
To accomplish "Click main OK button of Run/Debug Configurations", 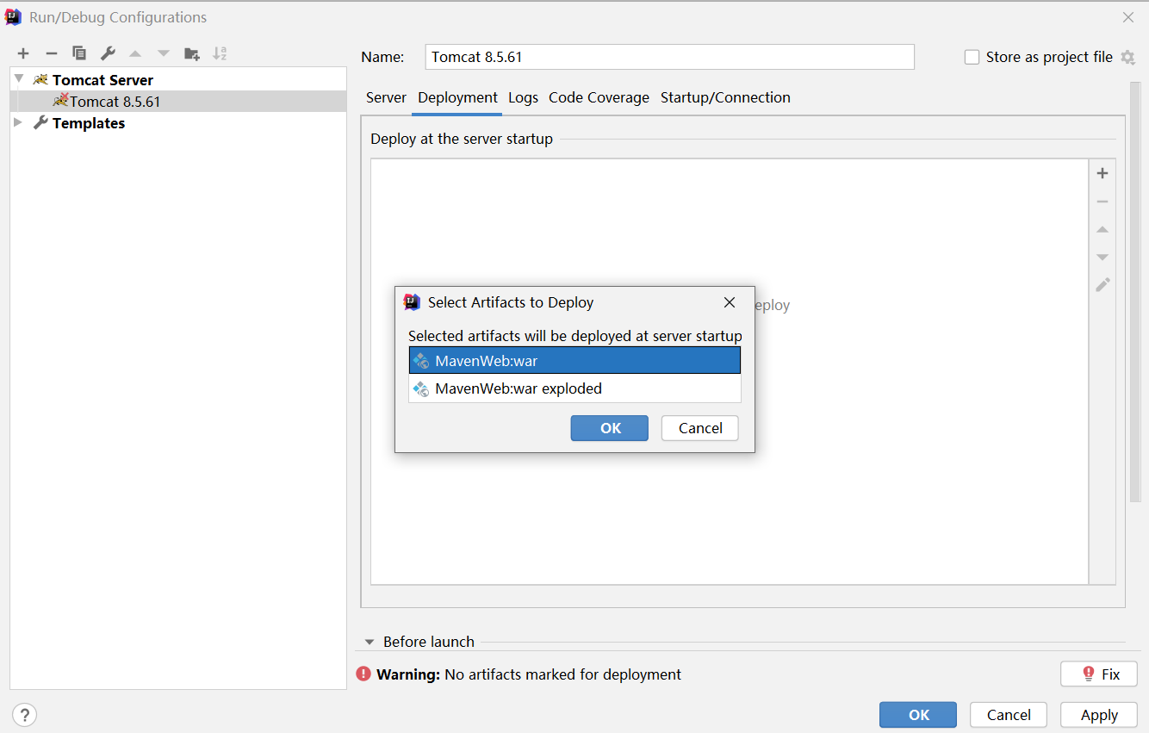I will pos(918,715).
